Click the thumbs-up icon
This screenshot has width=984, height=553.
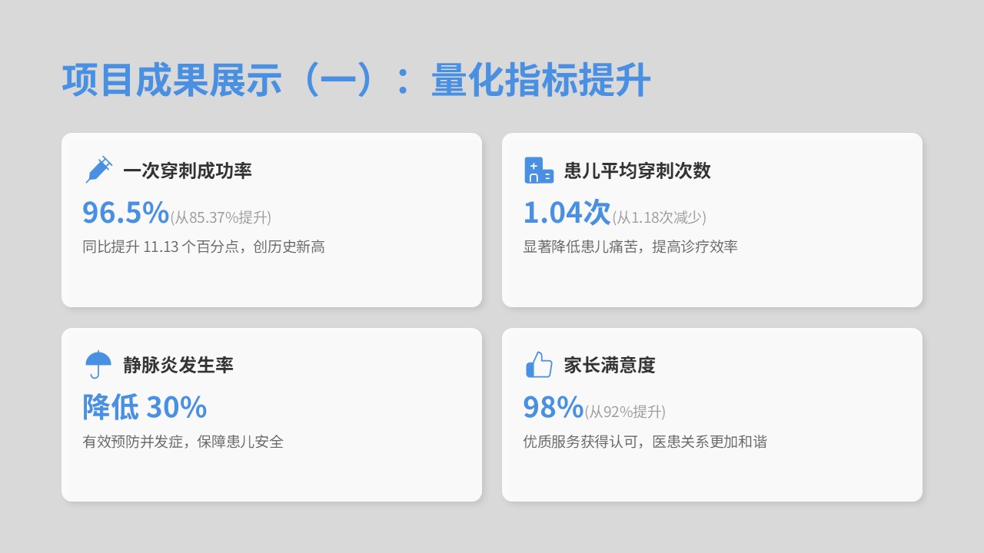click(x=538, y=364)
